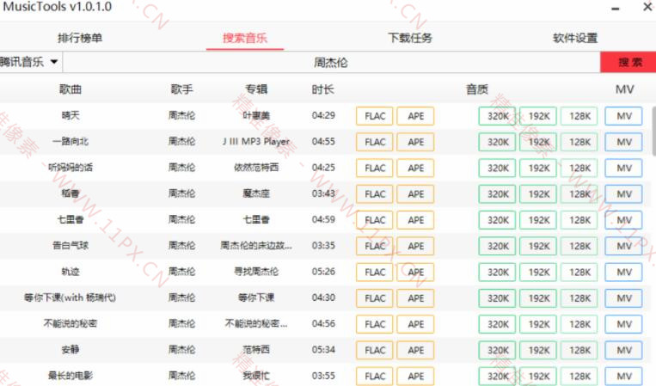Download 轨迹 at 320K quality

(x=498, y=273)
